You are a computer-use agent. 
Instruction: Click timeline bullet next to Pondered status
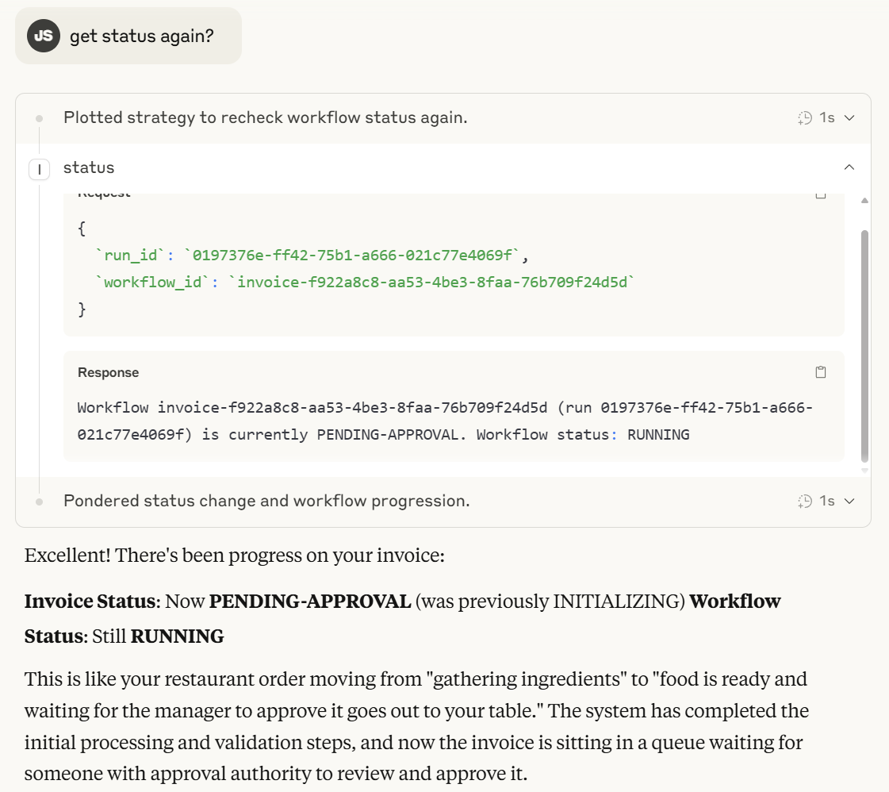point(38,501)
